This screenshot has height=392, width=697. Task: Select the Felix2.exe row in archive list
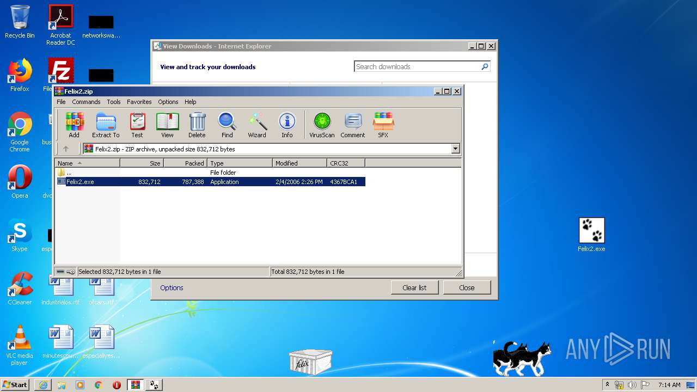pos(211,182)
